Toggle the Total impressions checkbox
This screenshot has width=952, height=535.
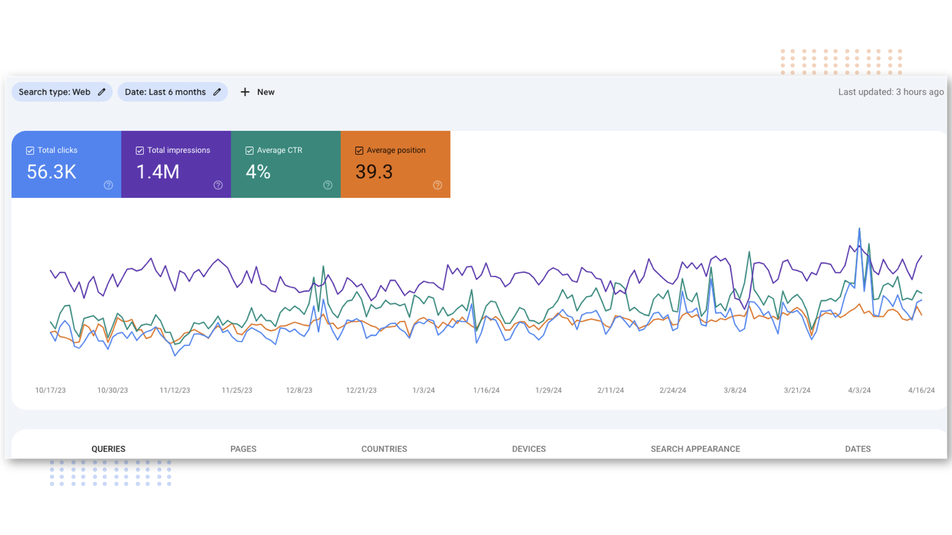[140, 150]
